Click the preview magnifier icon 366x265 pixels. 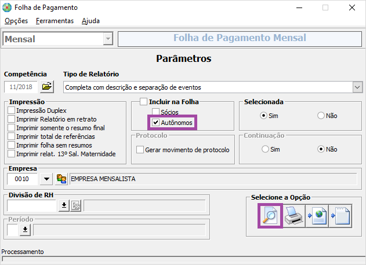(x=270, y=216)
